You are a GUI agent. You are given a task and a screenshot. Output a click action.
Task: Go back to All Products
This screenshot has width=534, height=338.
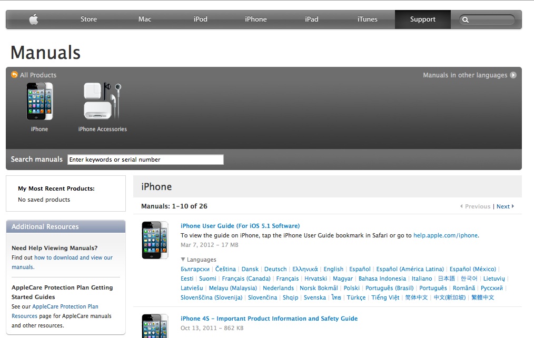coord(38,75)
